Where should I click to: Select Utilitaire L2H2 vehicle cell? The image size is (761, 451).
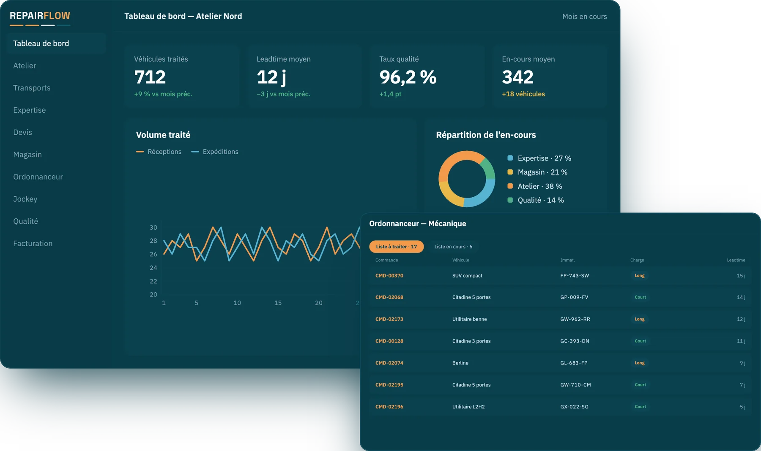468,407
